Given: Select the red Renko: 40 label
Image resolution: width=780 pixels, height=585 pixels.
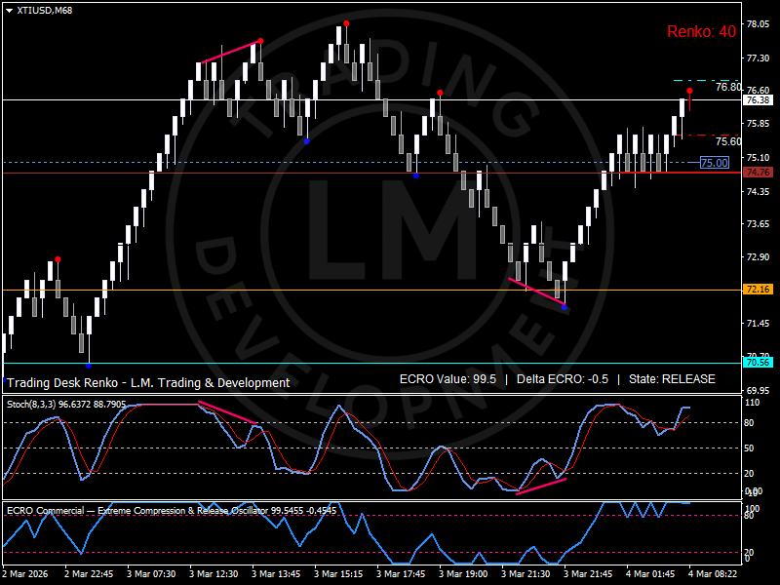Looking at the screenshot, I should coord(701,32).
